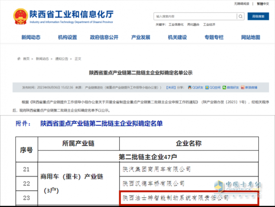
Task: Select keyword 工业信息化
Action: (176, 24)
